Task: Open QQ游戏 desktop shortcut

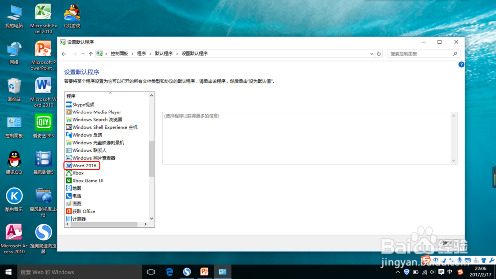Action: tap(72, 16)
